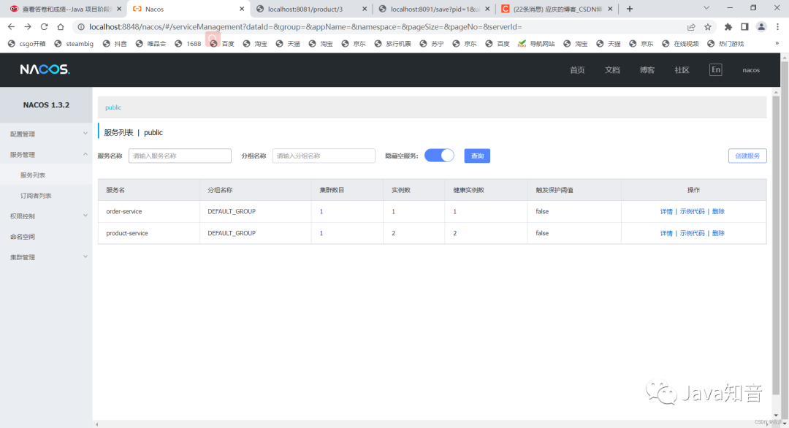Open 文档 in the top navigation
Screen dimensions: 789x428
[x=612, y=70]
